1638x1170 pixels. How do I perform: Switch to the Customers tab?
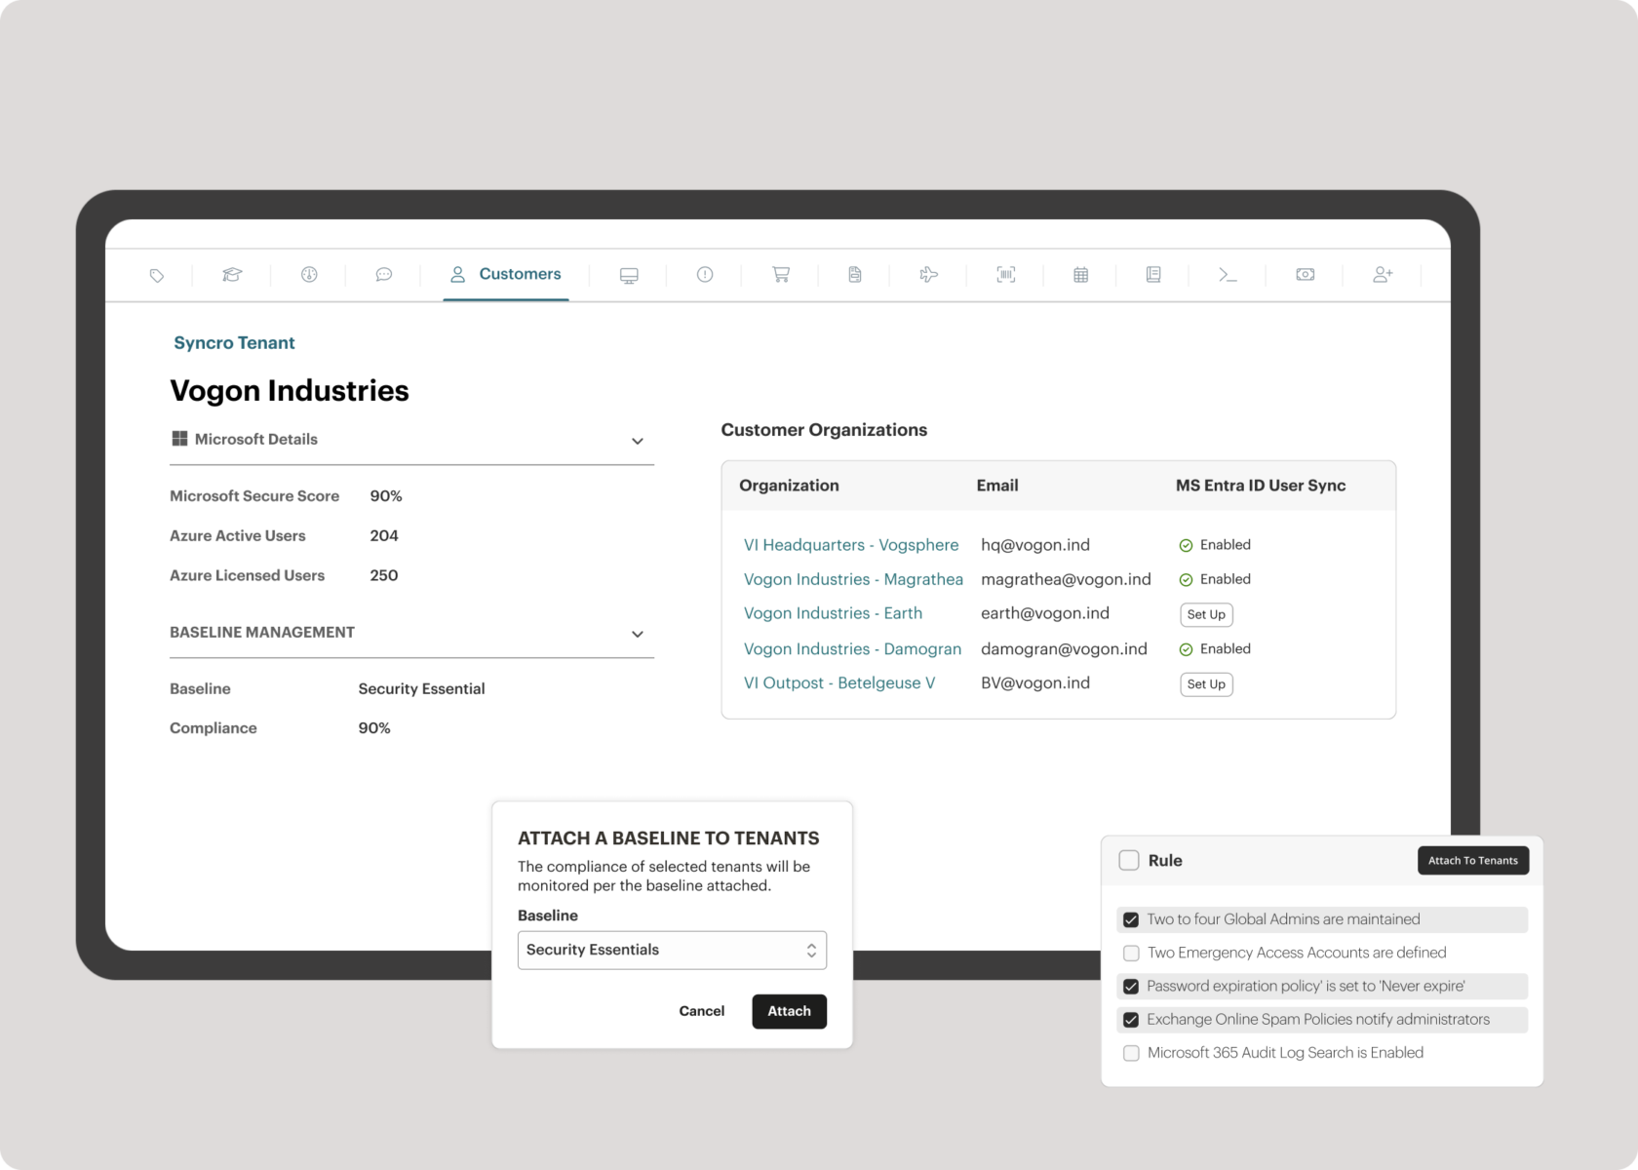tap(506, 274)
